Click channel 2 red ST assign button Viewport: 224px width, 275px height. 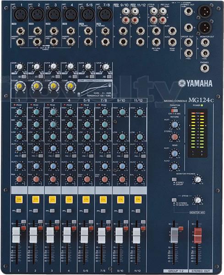40,228
